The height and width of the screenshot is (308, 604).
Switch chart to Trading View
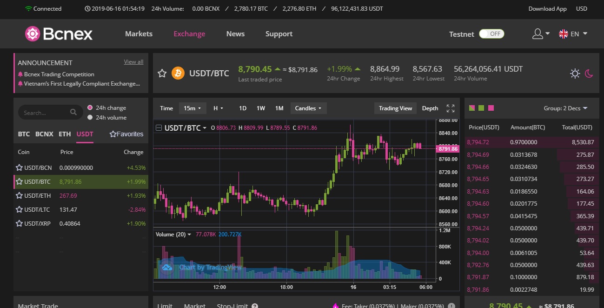pos(395,108)
